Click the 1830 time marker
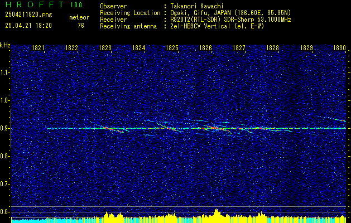Viewport: 351px width, 223px height. pos(340,47)
